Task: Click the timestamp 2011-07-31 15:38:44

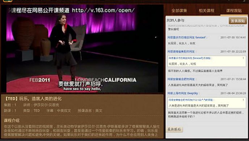Action: point(233,79)
